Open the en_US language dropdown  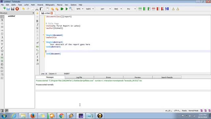pos(168,111)
